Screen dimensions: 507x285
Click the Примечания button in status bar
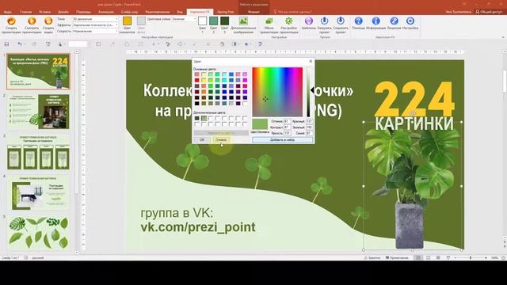point(397,258)
